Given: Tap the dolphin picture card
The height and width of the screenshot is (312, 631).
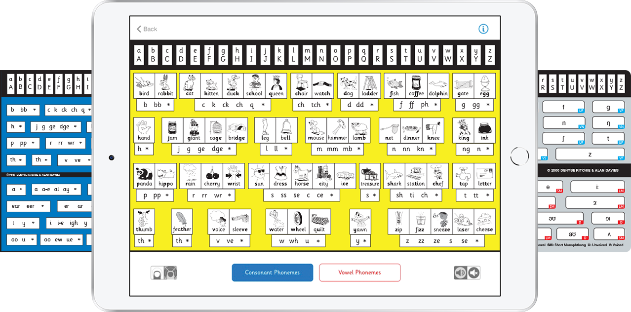Looking at the screenshot, I should point(438,86).
